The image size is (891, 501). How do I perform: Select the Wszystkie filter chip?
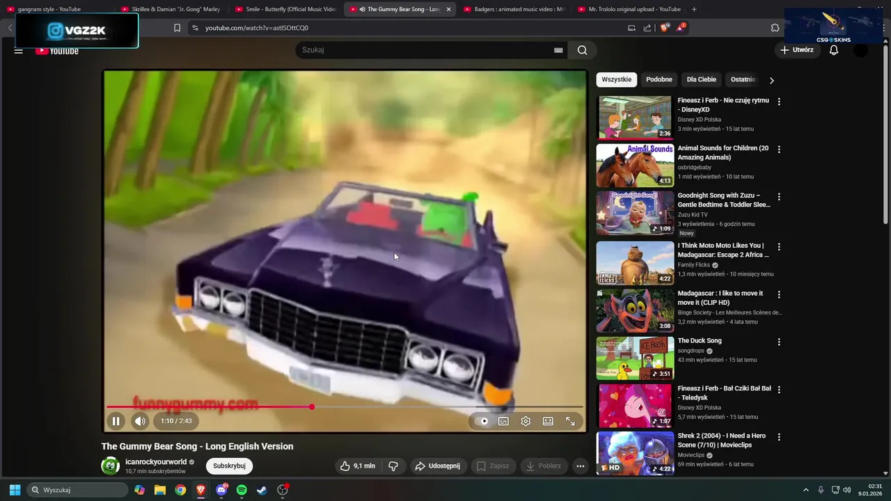click(617, 79)
